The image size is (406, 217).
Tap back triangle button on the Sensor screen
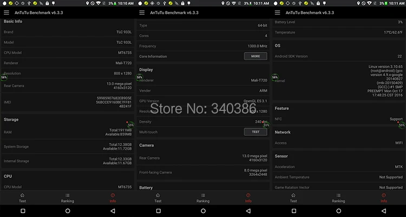coord(383,211)
